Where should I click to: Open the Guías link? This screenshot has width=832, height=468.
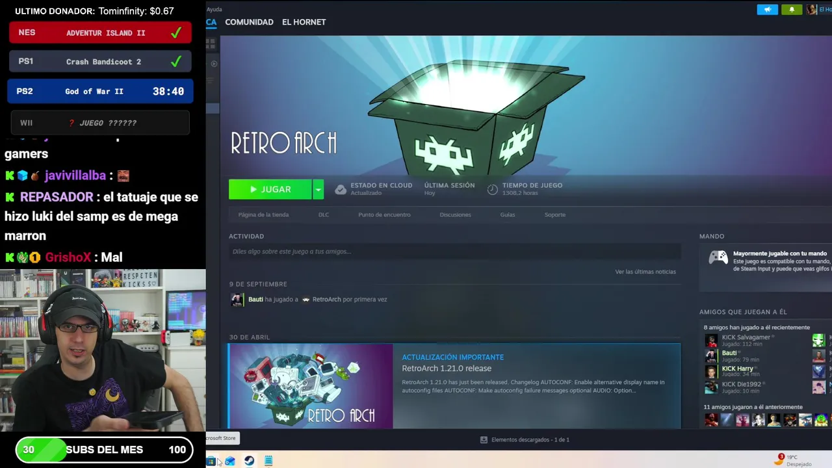pyautogui.click(x=508, y=214)
